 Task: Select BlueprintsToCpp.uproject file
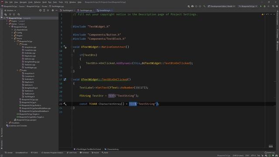pos(25,120)
